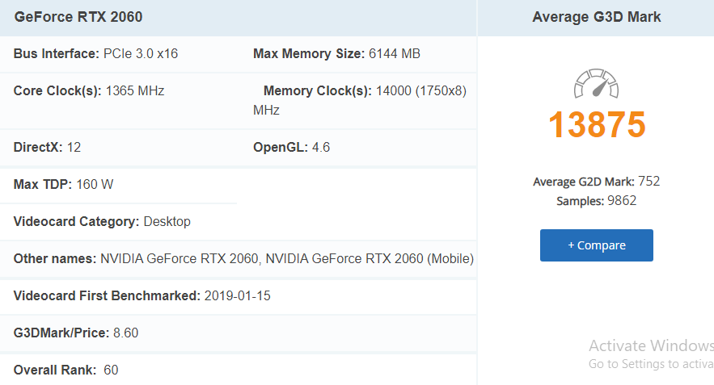
Task: Select the 13875 G3D Mark score
Action: (597, 124)
